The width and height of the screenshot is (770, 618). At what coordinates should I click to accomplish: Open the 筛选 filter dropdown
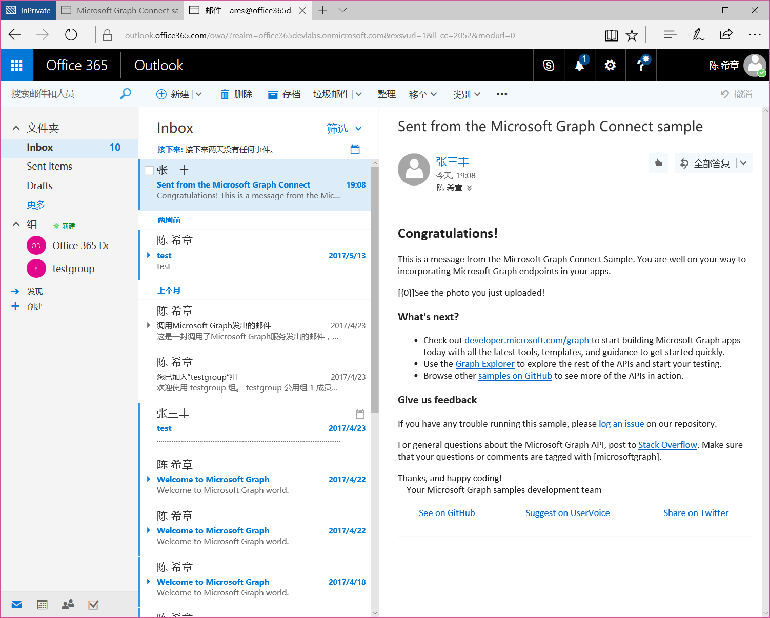(344, 129)
